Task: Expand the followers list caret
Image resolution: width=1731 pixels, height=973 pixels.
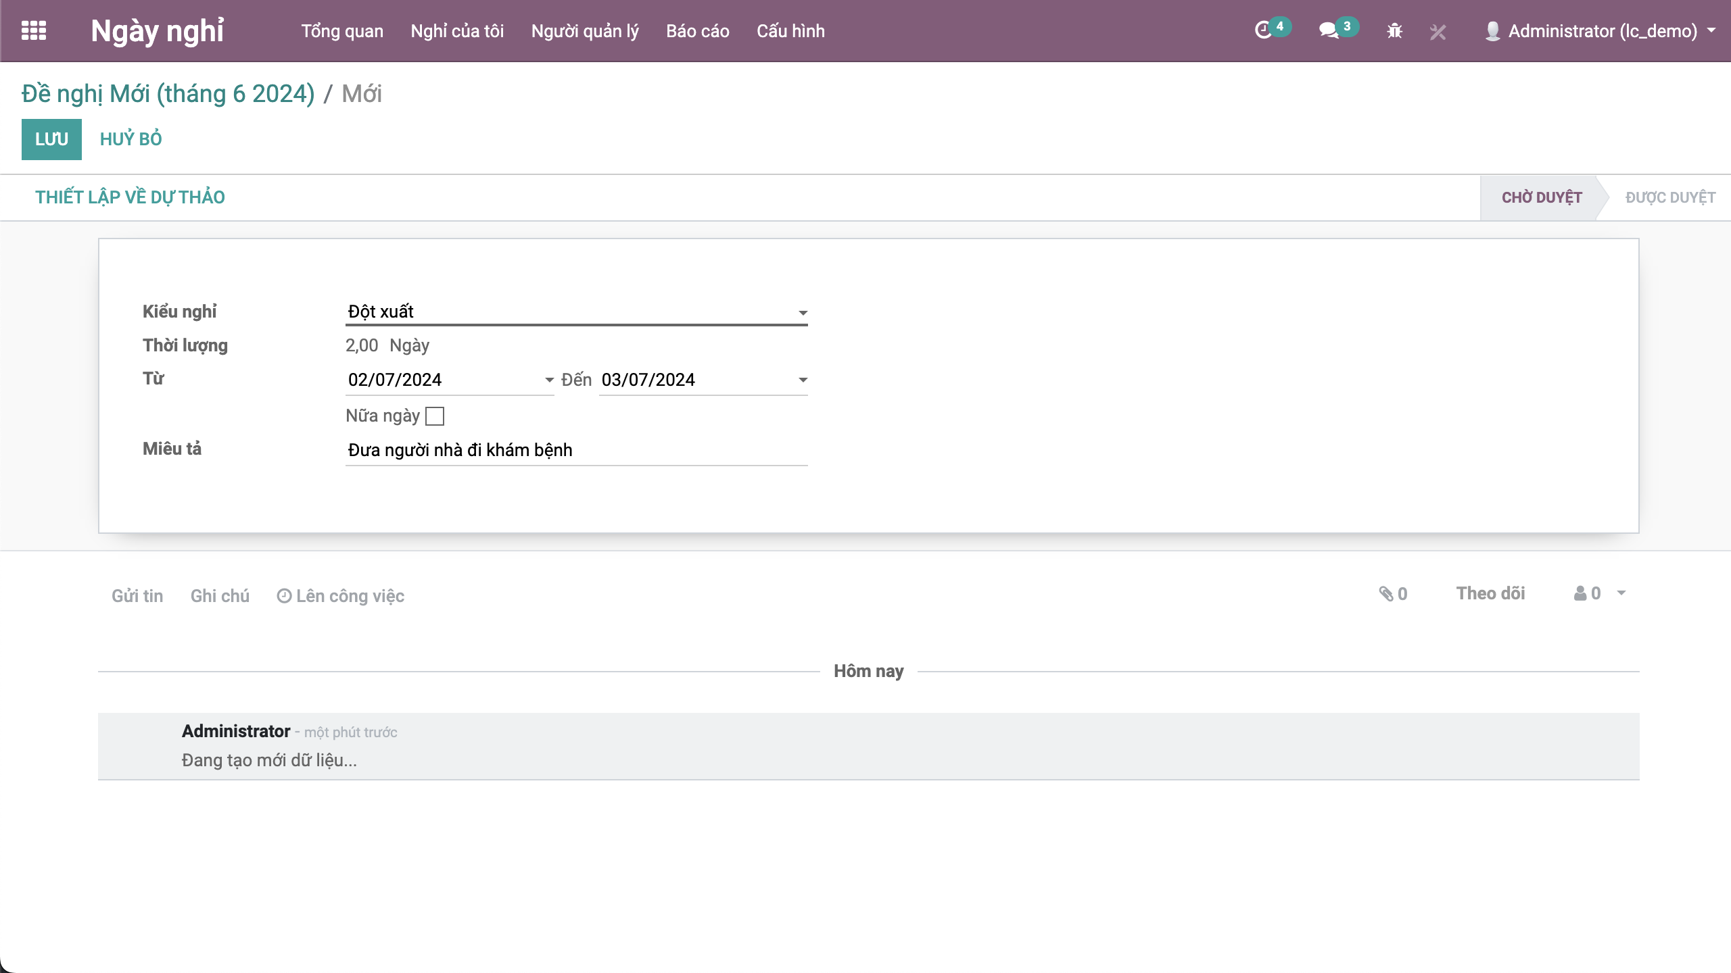Action: point(1621,593)
